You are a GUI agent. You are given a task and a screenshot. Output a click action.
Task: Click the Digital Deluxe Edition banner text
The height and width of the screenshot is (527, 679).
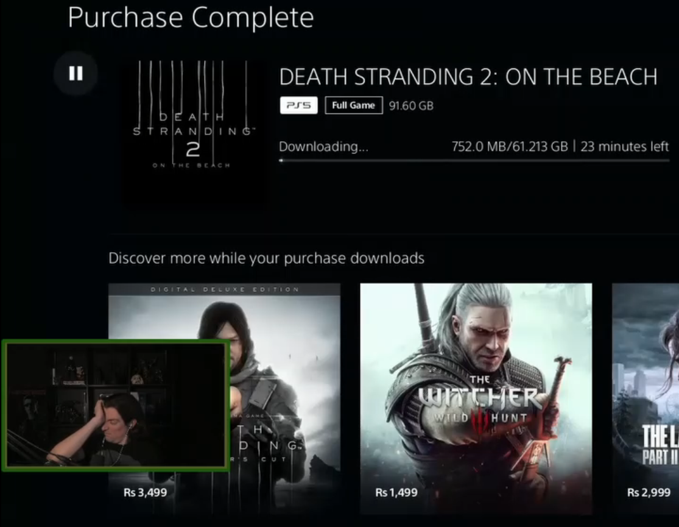pyautogui.click(x=225, y=289)
